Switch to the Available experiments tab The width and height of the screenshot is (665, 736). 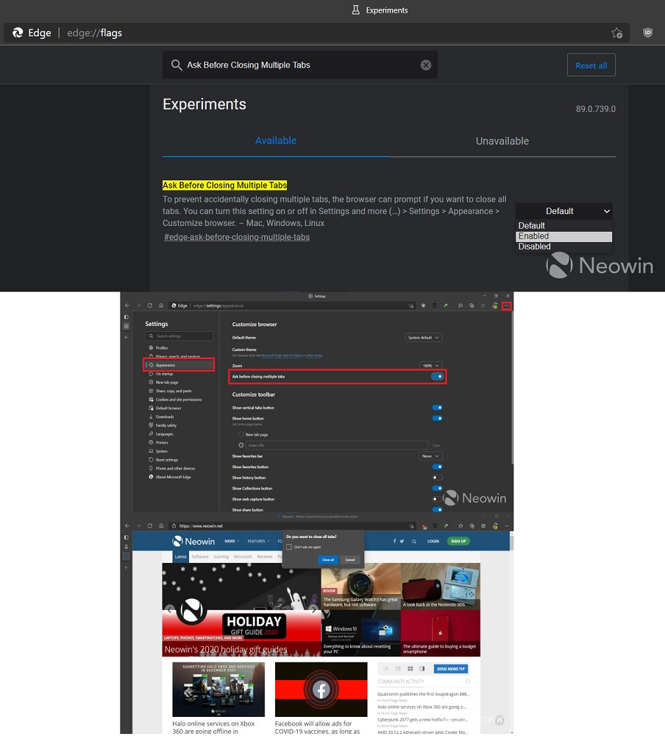pyautogui.click(x=275, y=141)
